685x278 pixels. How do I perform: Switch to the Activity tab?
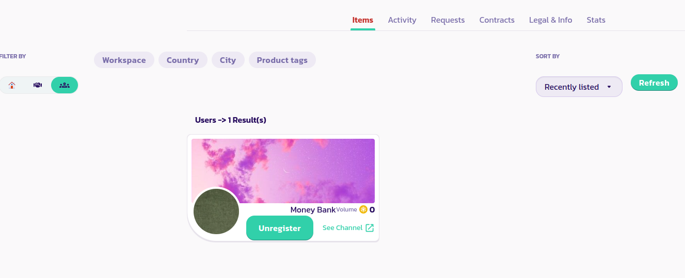(402, 20)
